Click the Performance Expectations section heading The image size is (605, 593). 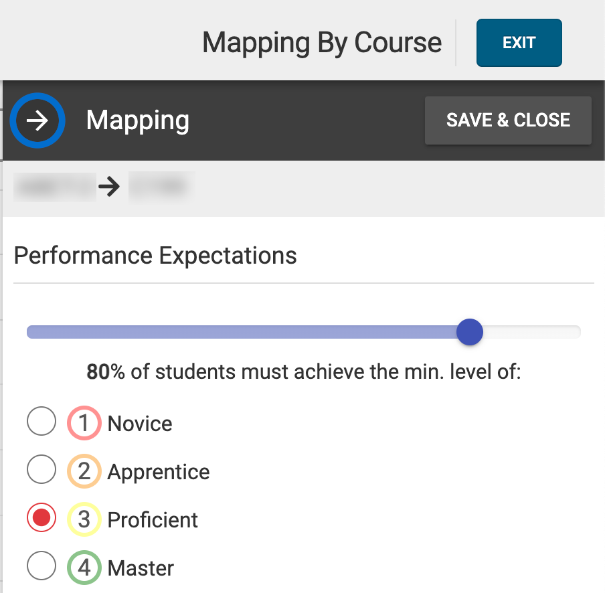(x=155, y=256)
